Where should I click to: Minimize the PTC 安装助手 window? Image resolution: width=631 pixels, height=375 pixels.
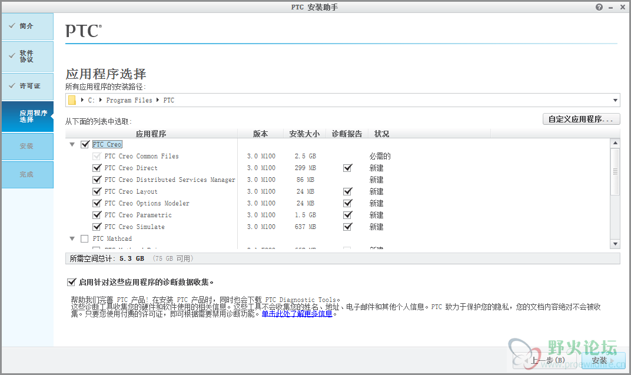coord(610,7)
